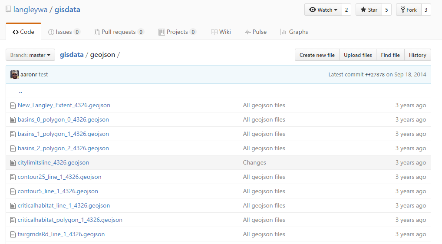Go up to the parent directory (..)
The width and height of the screenshot is (442, 244).
pyautogui.click(x=20, y=92)
